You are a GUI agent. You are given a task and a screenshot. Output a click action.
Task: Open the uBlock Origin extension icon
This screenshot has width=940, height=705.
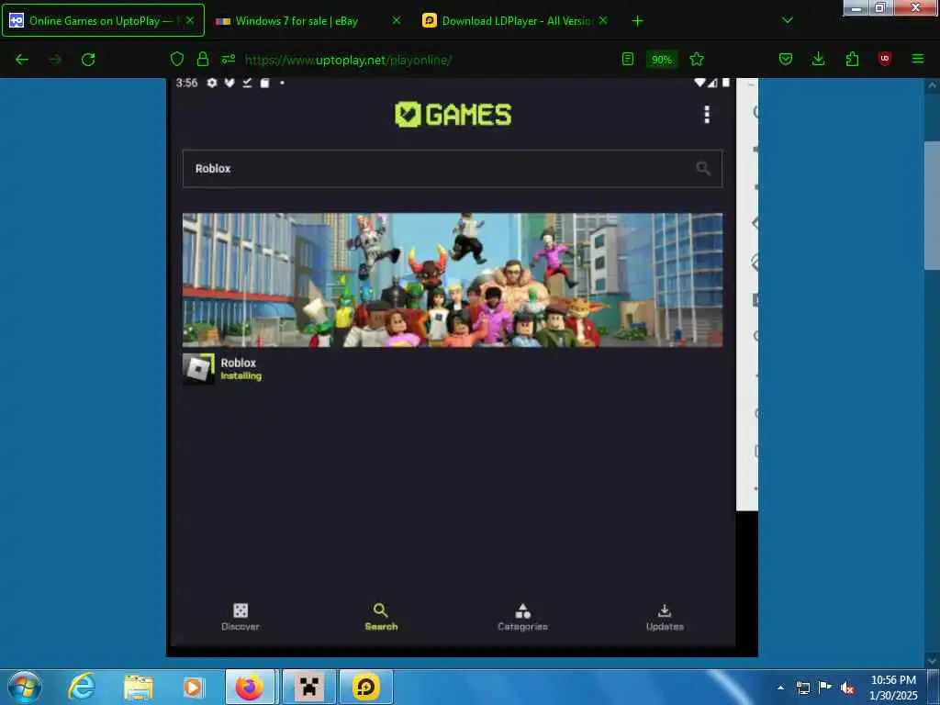[x=885, y=59]
